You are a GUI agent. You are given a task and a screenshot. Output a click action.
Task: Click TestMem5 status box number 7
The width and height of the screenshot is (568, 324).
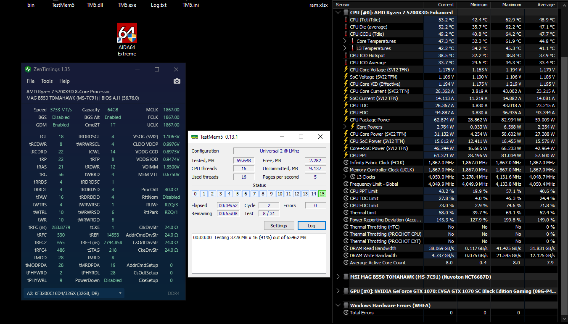(x=254, y=194)
